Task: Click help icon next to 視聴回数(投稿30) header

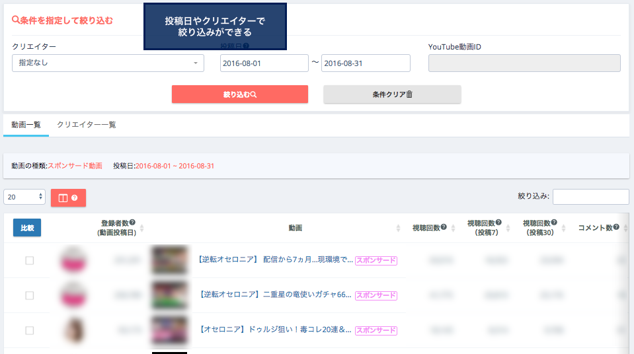Action: 553,223
